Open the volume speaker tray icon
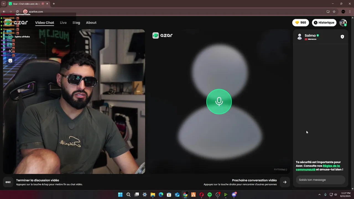This screenshot has height=199, width=354. (x=335, y=195)
